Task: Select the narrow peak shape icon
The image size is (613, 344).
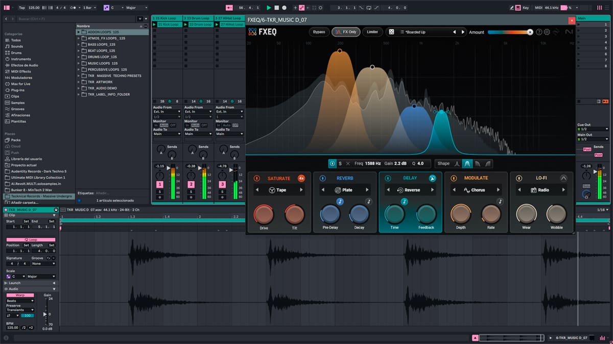Action: (457, 164)
